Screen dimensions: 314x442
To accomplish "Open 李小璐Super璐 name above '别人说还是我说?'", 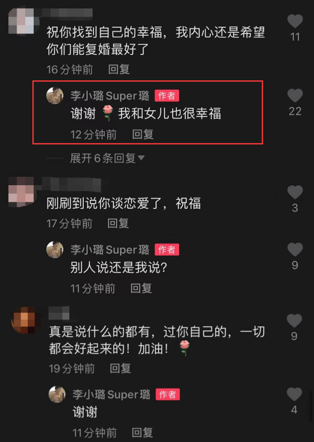I will click(x=110, y=250).
